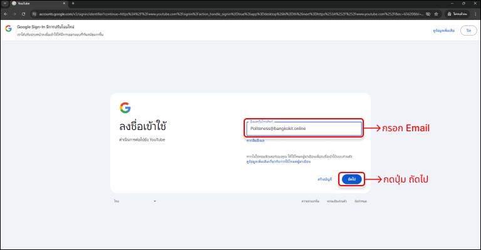
Task: Open the privacy footer link
Action: [x=336, y=201]
